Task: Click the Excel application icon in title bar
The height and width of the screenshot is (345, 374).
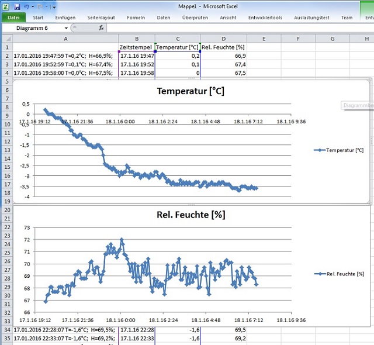Action: (x=6, y=6)
